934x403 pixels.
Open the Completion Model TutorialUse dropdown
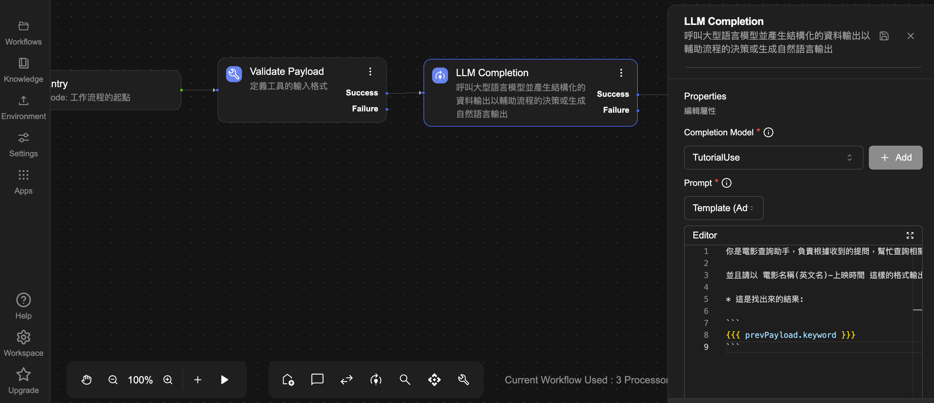(773, 157)
